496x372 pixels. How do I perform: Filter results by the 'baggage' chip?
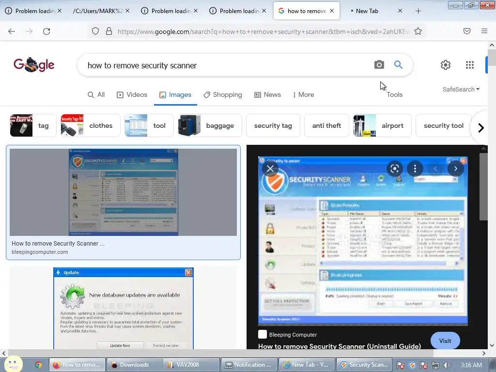coord(210,125)
